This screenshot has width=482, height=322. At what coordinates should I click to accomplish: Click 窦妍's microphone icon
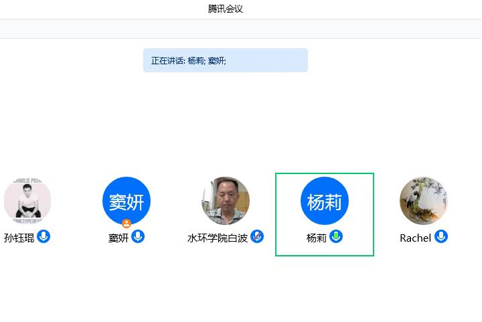(x=138, y=236)
